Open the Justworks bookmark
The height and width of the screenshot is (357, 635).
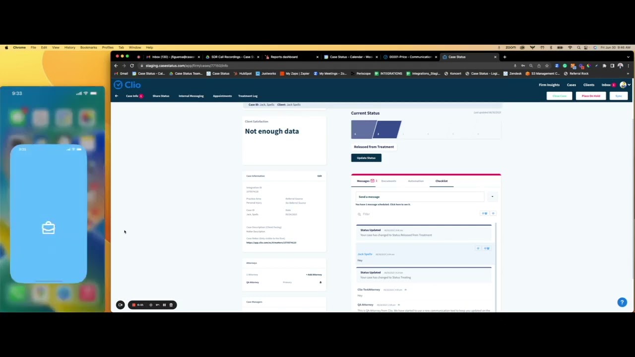(266, 73)
